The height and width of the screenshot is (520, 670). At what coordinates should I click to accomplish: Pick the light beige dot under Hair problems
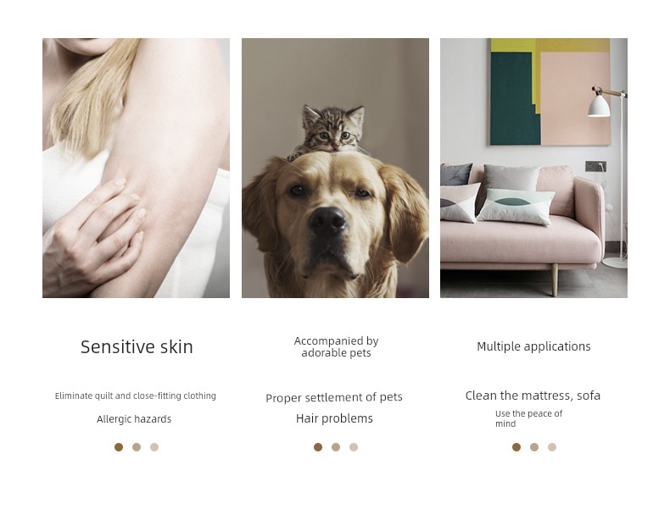pyautogui.click(x=354, y=447)
